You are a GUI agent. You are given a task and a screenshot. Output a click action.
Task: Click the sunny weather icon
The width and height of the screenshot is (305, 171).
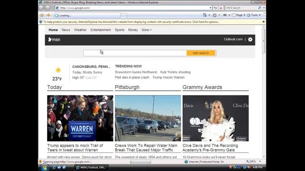coord(58,70)
